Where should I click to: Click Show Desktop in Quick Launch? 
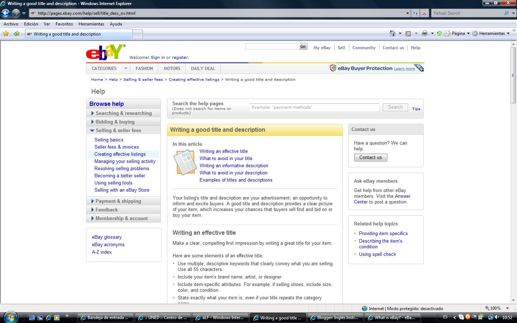point(32,318)
